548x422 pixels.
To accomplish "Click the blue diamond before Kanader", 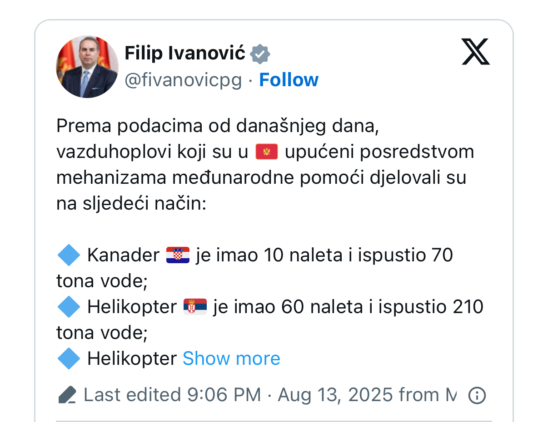I will [69, 255].
